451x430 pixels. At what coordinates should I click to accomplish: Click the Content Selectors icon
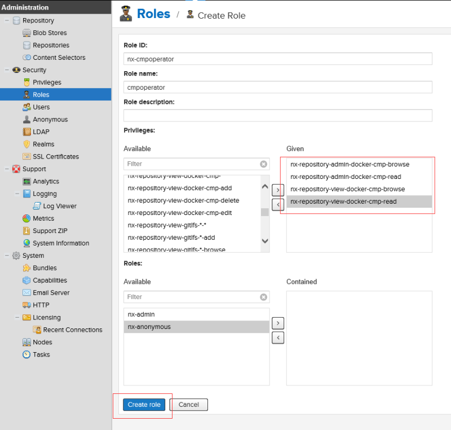26,58
